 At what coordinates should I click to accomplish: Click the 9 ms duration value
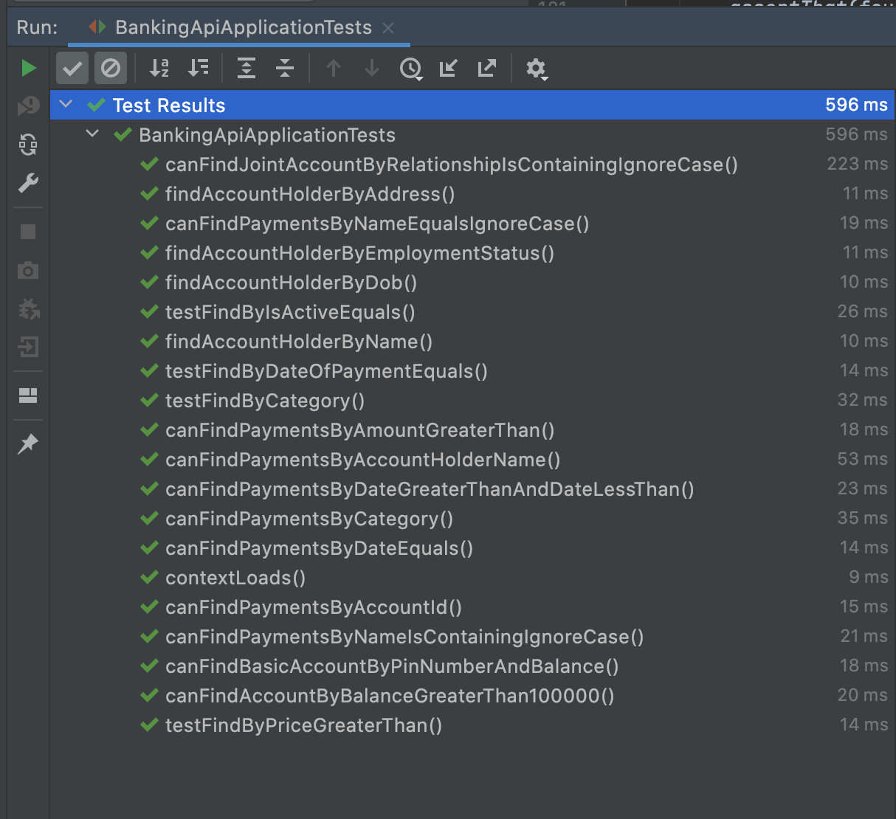pyautogui.click(x=869, y=577)
